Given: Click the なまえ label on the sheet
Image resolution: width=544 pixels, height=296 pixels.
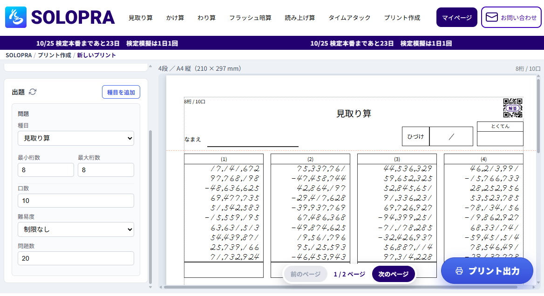Looking at the screenshot, I should pos(192,139).
